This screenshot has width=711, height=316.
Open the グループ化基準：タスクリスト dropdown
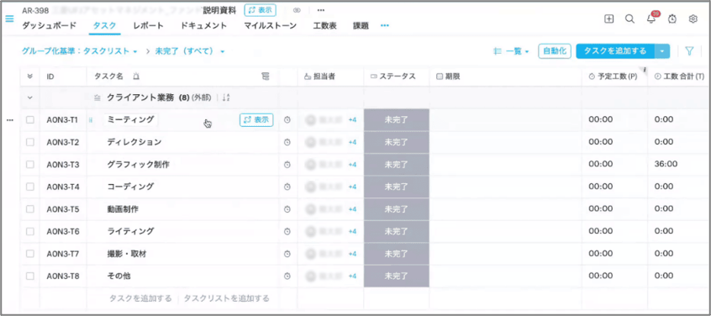[x=79, y=51]
